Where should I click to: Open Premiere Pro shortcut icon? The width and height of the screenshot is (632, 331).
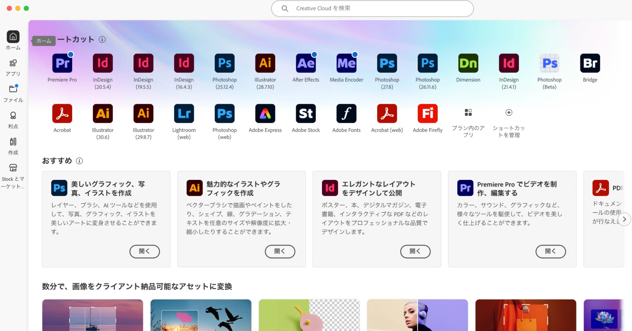62,63
